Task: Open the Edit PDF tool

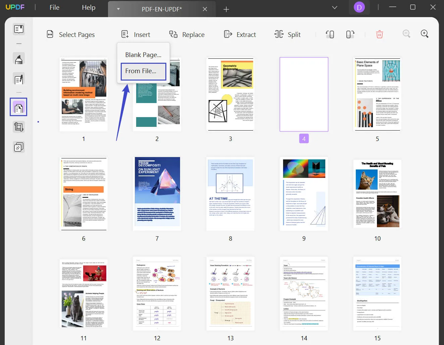Action: 18,78
